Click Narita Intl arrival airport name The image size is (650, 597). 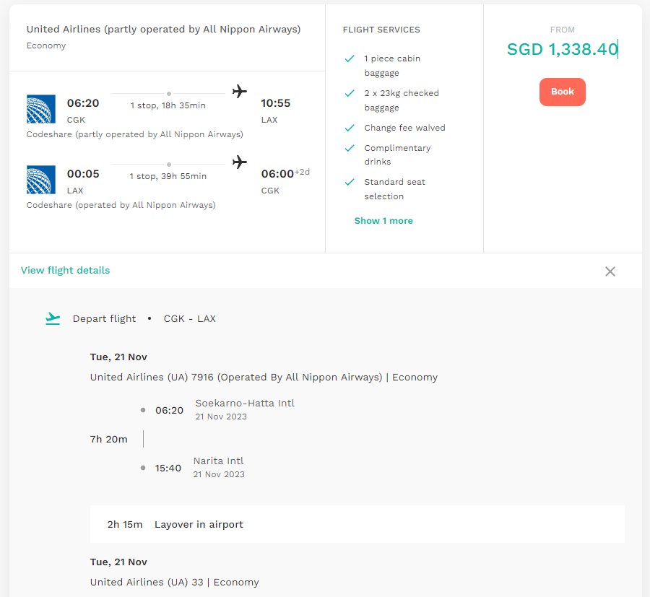[x=218, y=461]
